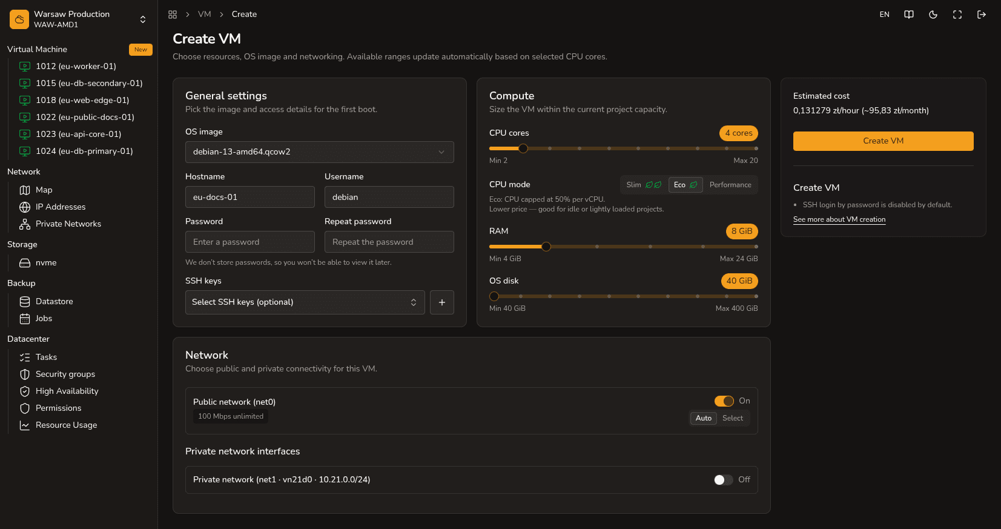This screenshot has width=1001, height=529.
Task: Click the OS disk slider handle
Action: (494, 296)
